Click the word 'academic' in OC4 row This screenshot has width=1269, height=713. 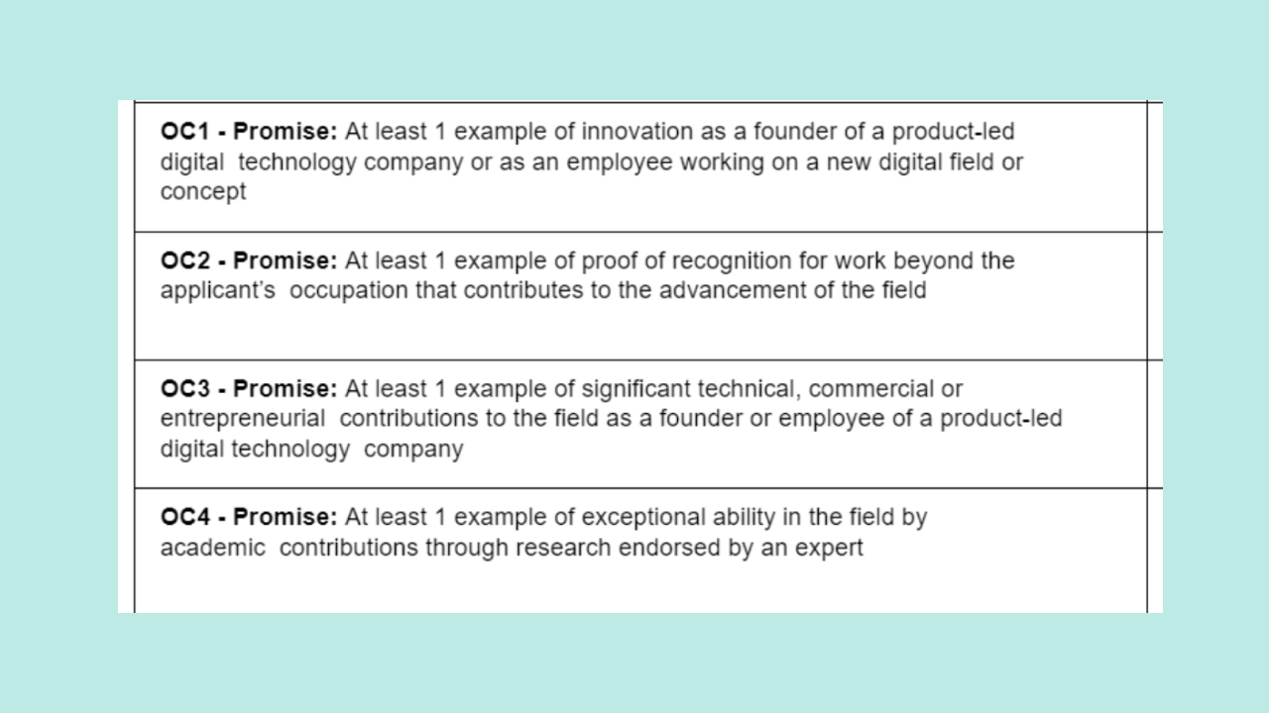tap(213, 548)
